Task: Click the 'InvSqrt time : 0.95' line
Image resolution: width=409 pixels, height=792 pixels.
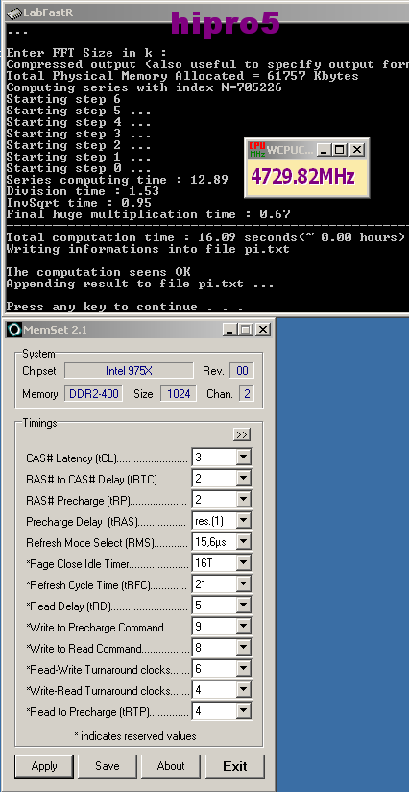Action: click(79, 203)
